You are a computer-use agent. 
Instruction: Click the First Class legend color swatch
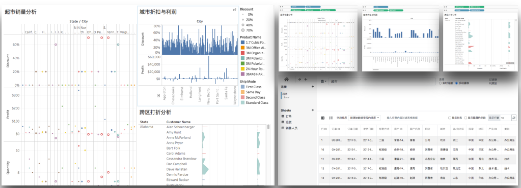coord(242,87)
